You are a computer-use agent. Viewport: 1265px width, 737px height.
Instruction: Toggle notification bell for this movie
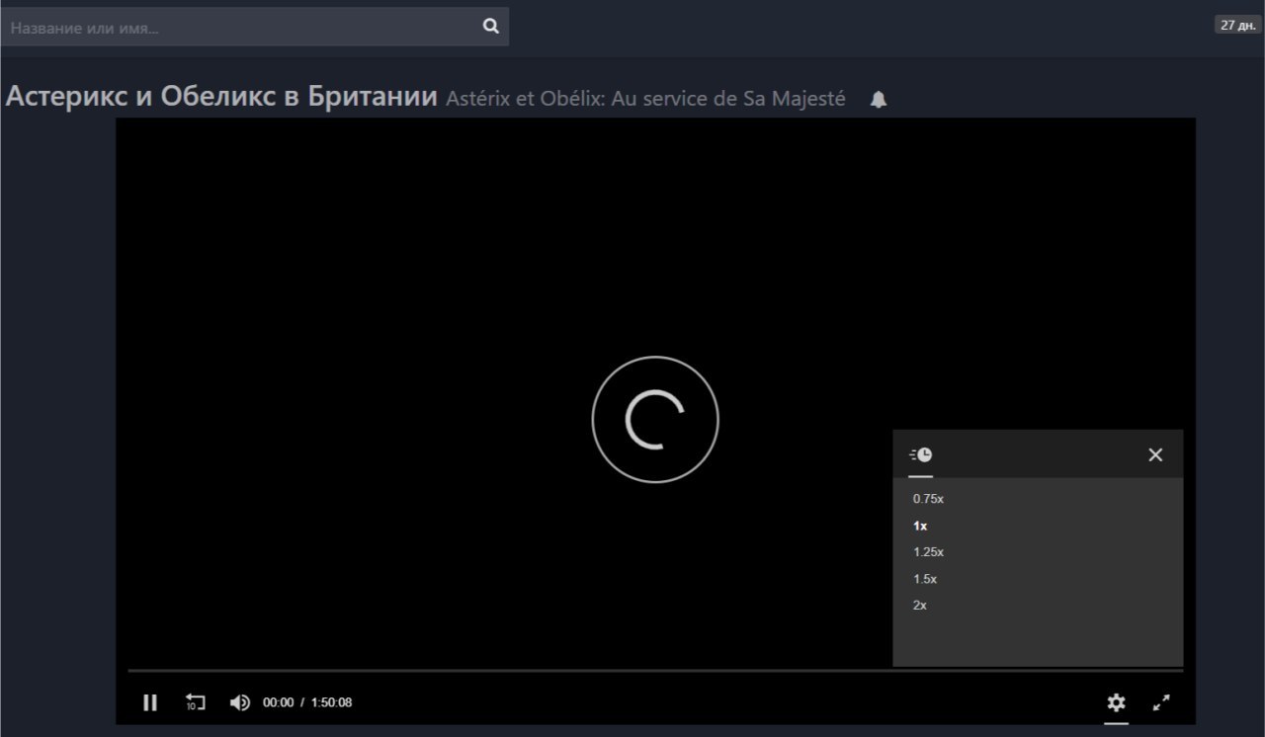click(878, 100)
